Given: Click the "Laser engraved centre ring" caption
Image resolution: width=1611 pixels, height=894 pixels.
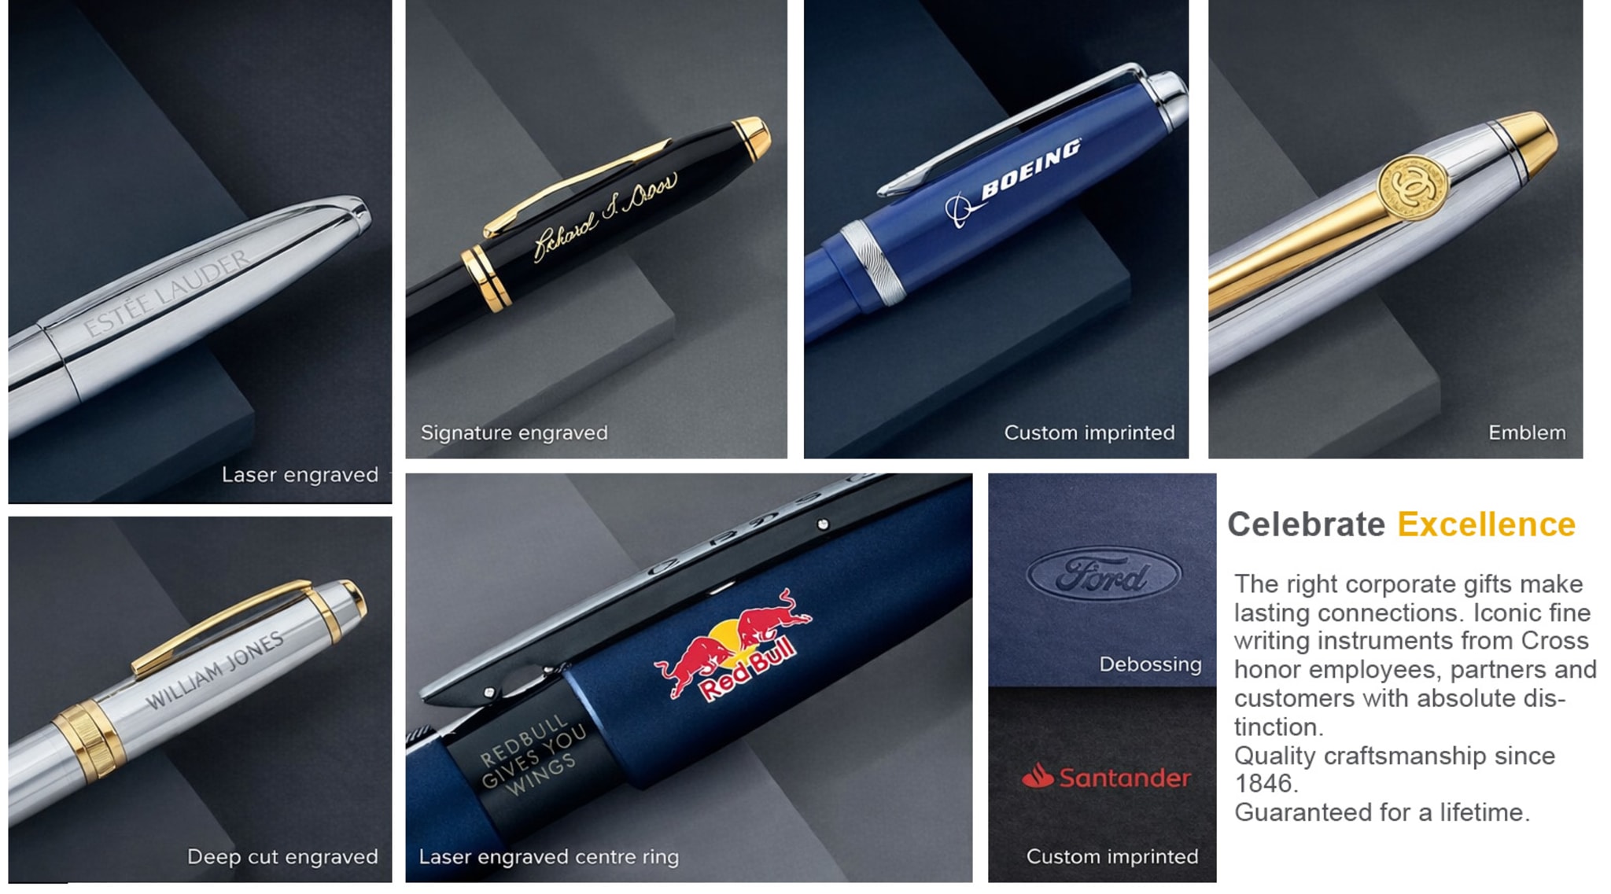Looking at the screenshot, I should pyautogui.click(x=548, y=856).
